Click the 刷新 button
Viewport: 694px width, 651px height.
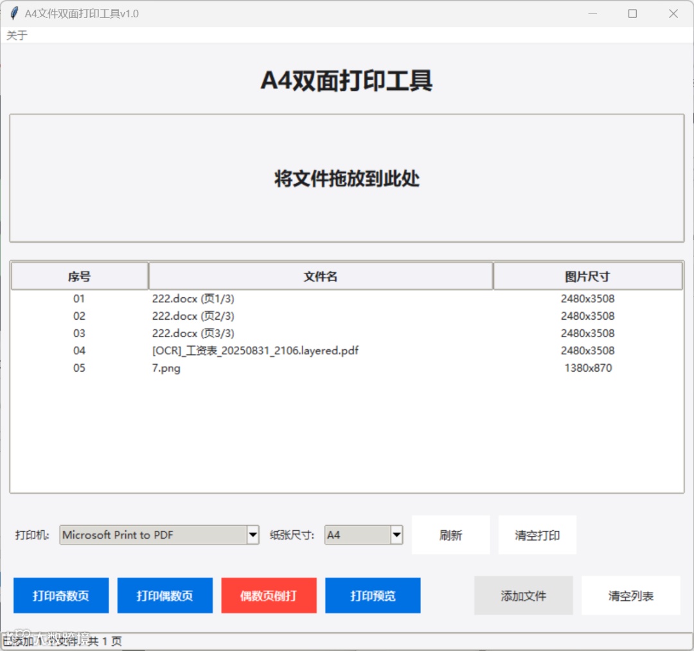(450, 535)
